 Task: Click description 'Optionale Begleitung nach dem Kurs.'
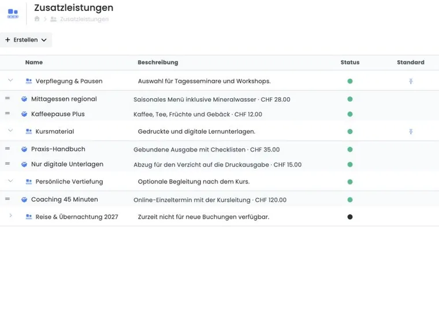tap(194, 182)
